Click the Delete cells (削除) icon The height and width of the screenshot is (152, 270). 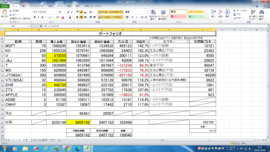[x=220, y=12]
